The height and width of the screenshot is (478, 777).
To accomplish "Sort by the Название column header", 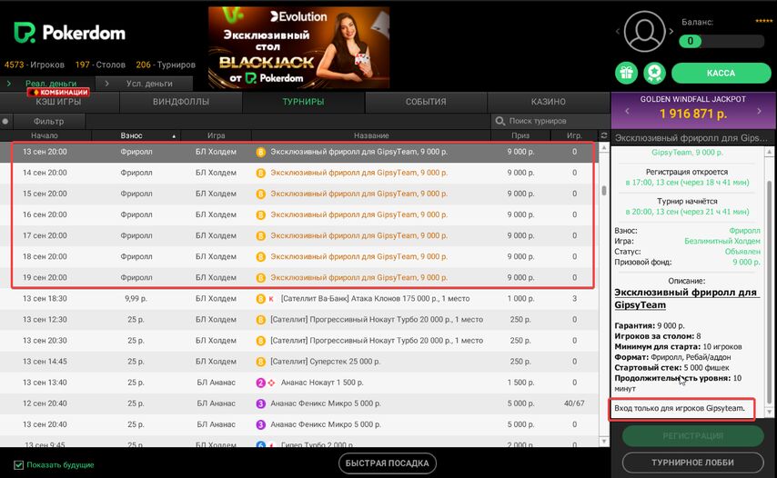I will (371, 135).
